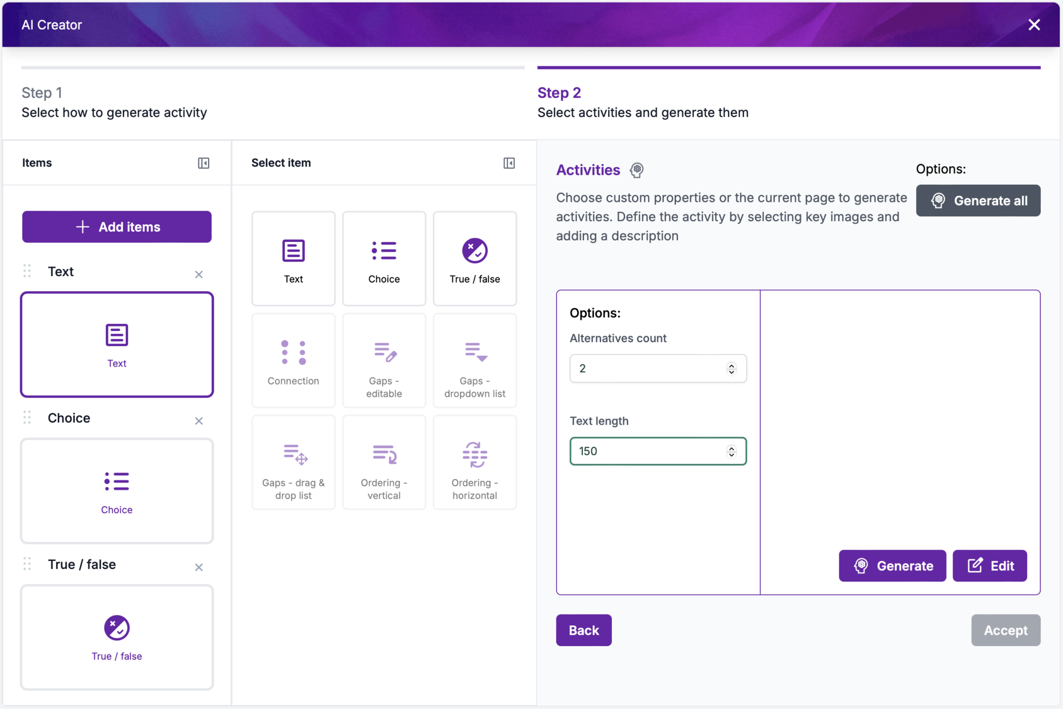The image size is (1063, 709).
Task: Collapse the Items panel
Action: 203,163
